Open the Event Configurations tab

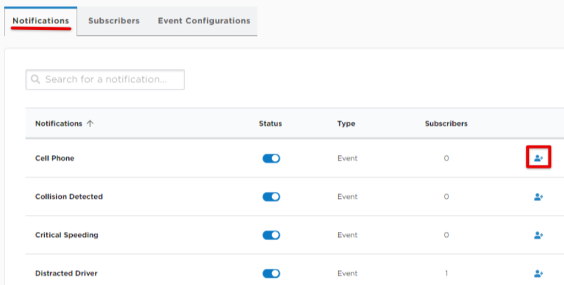(x=204, y=21)
